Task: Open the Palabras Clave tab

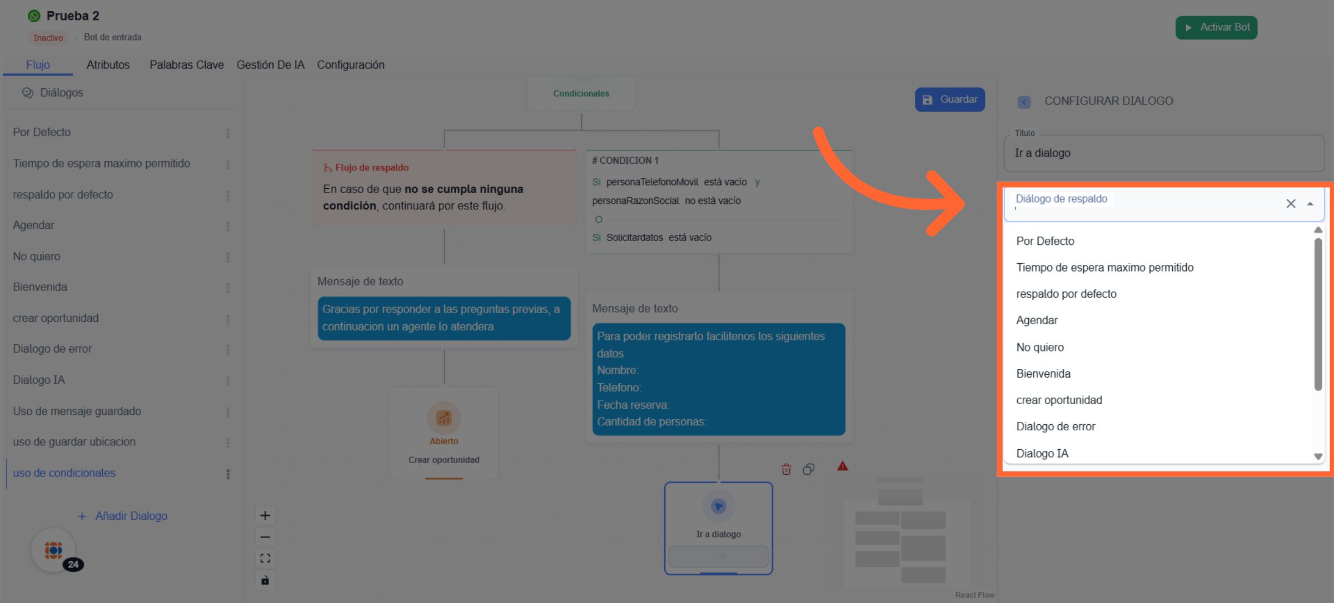Action: (x=186, y=64)
